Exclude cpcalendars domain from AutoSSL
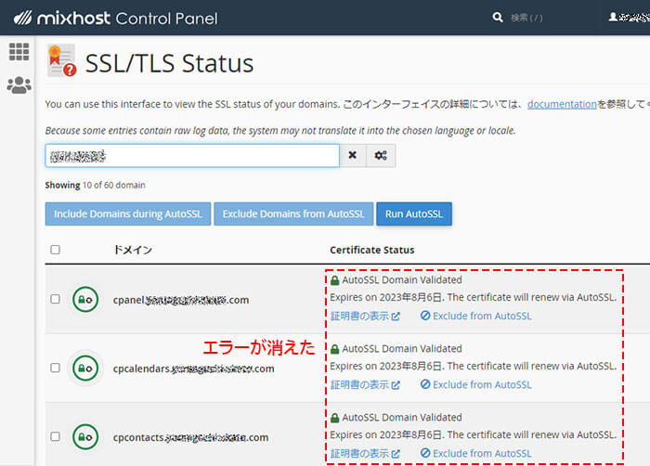 pos(475,384)
